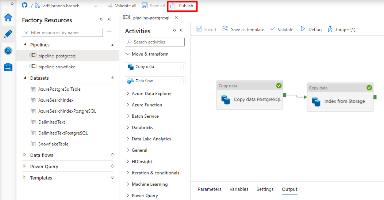Open AzureSearchIndexPostgreSQL dataset
The image size is (384, 200).
[68, 111]
